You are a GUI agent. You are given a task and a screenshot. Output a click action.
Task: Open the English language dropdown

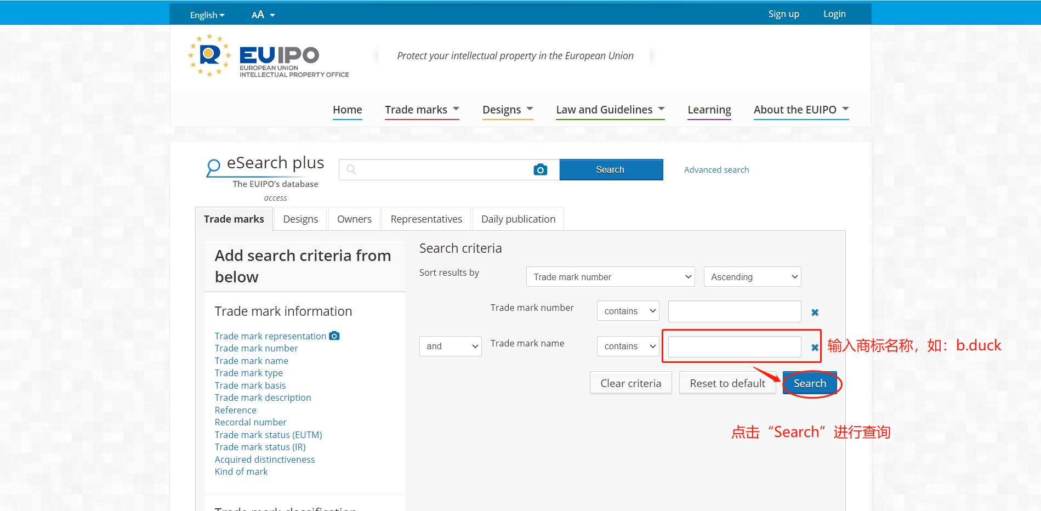(207, 15)
